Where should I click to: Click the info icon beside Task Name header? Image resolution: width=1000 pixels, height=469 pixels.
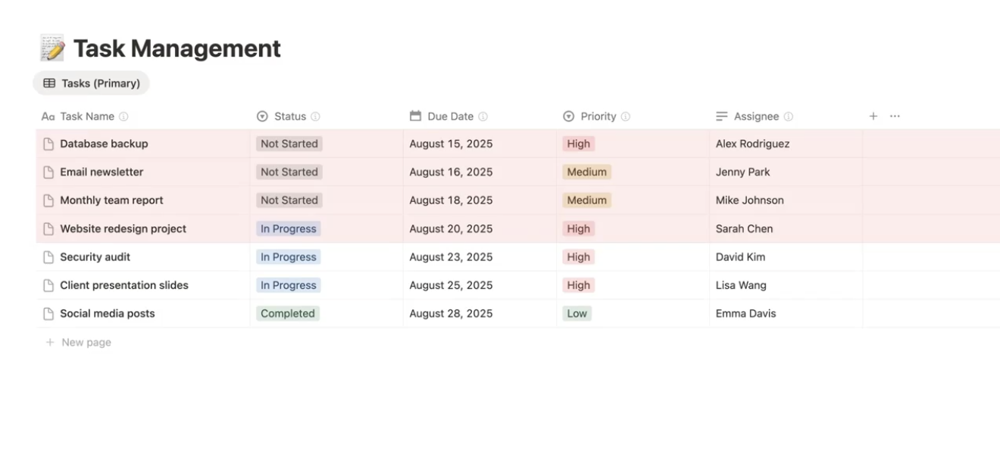(x=123, y=116)
